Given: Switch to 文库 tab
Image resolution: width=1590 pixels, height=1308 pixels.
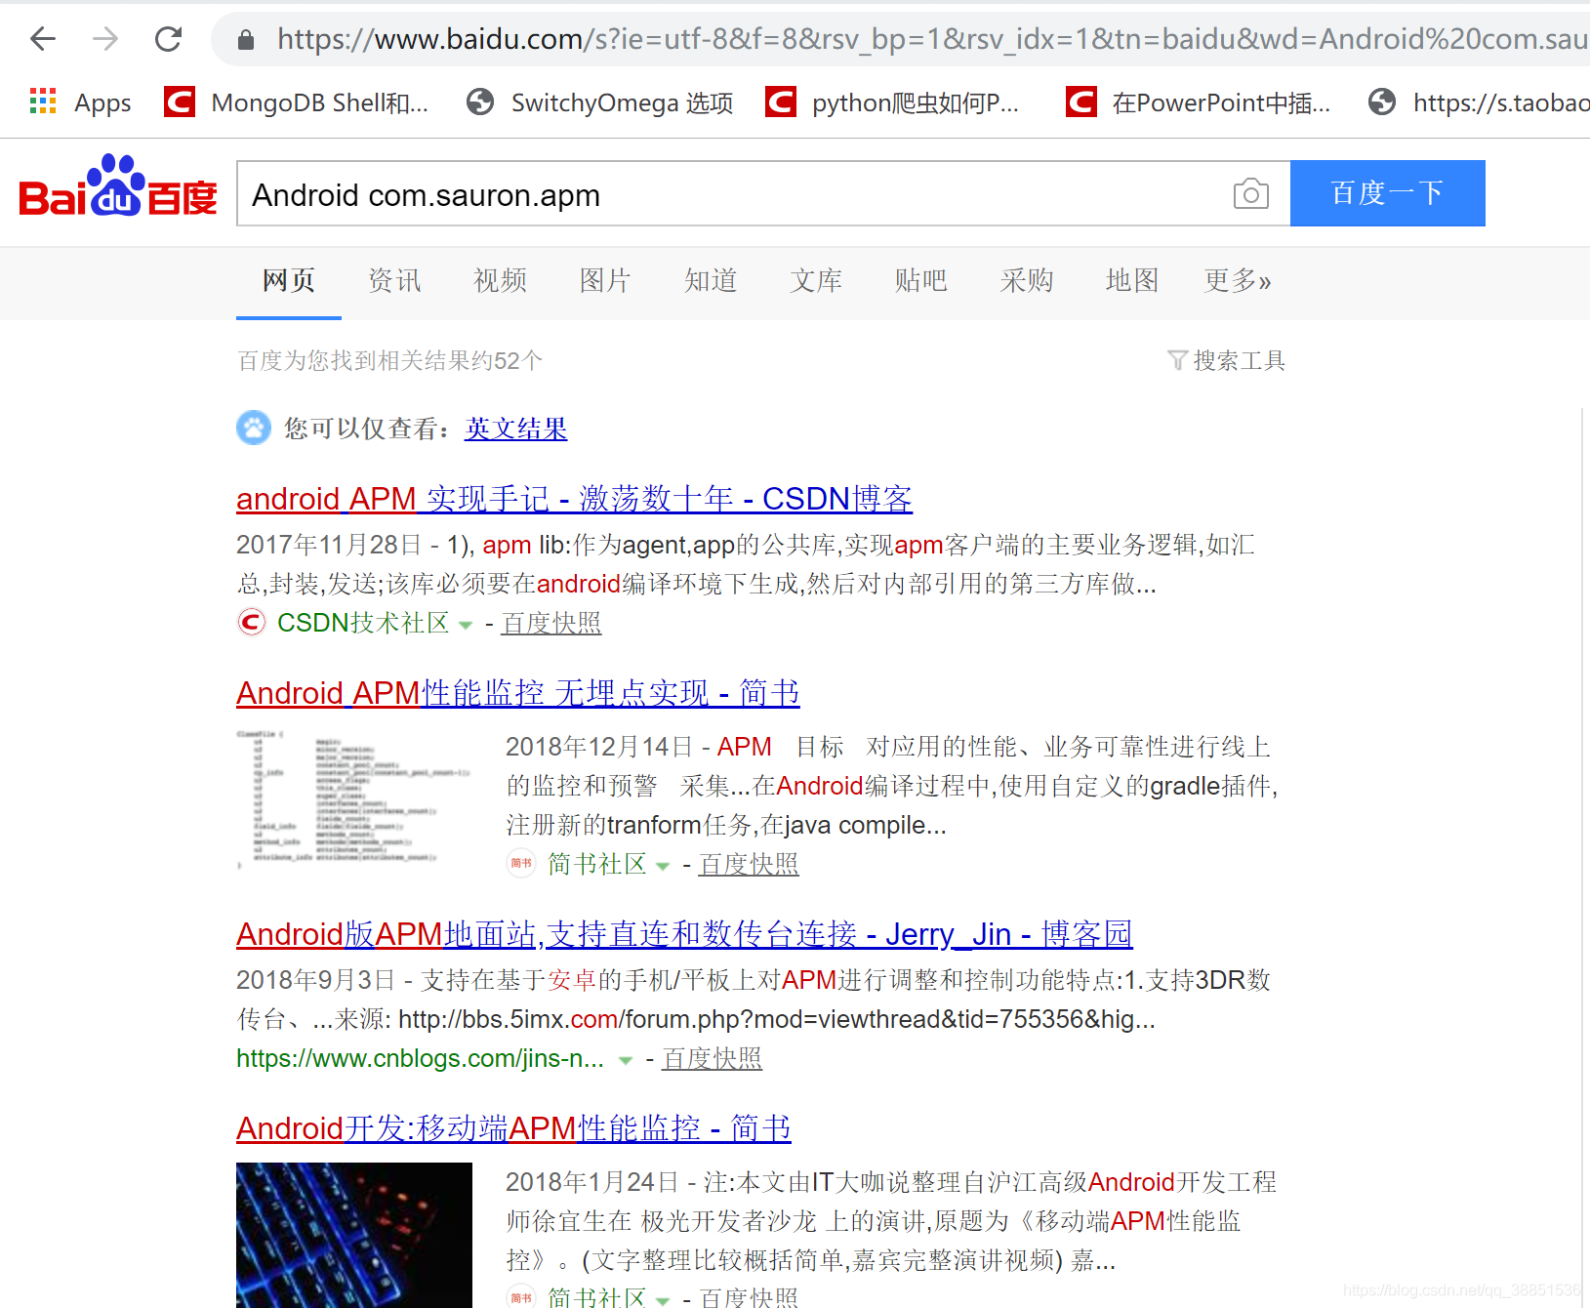Looking at the screenshot, I should pyautogui.click(x=816, y=281).
